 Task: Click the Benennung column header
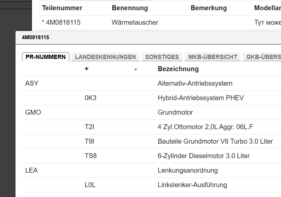click(x=130, y=8)
